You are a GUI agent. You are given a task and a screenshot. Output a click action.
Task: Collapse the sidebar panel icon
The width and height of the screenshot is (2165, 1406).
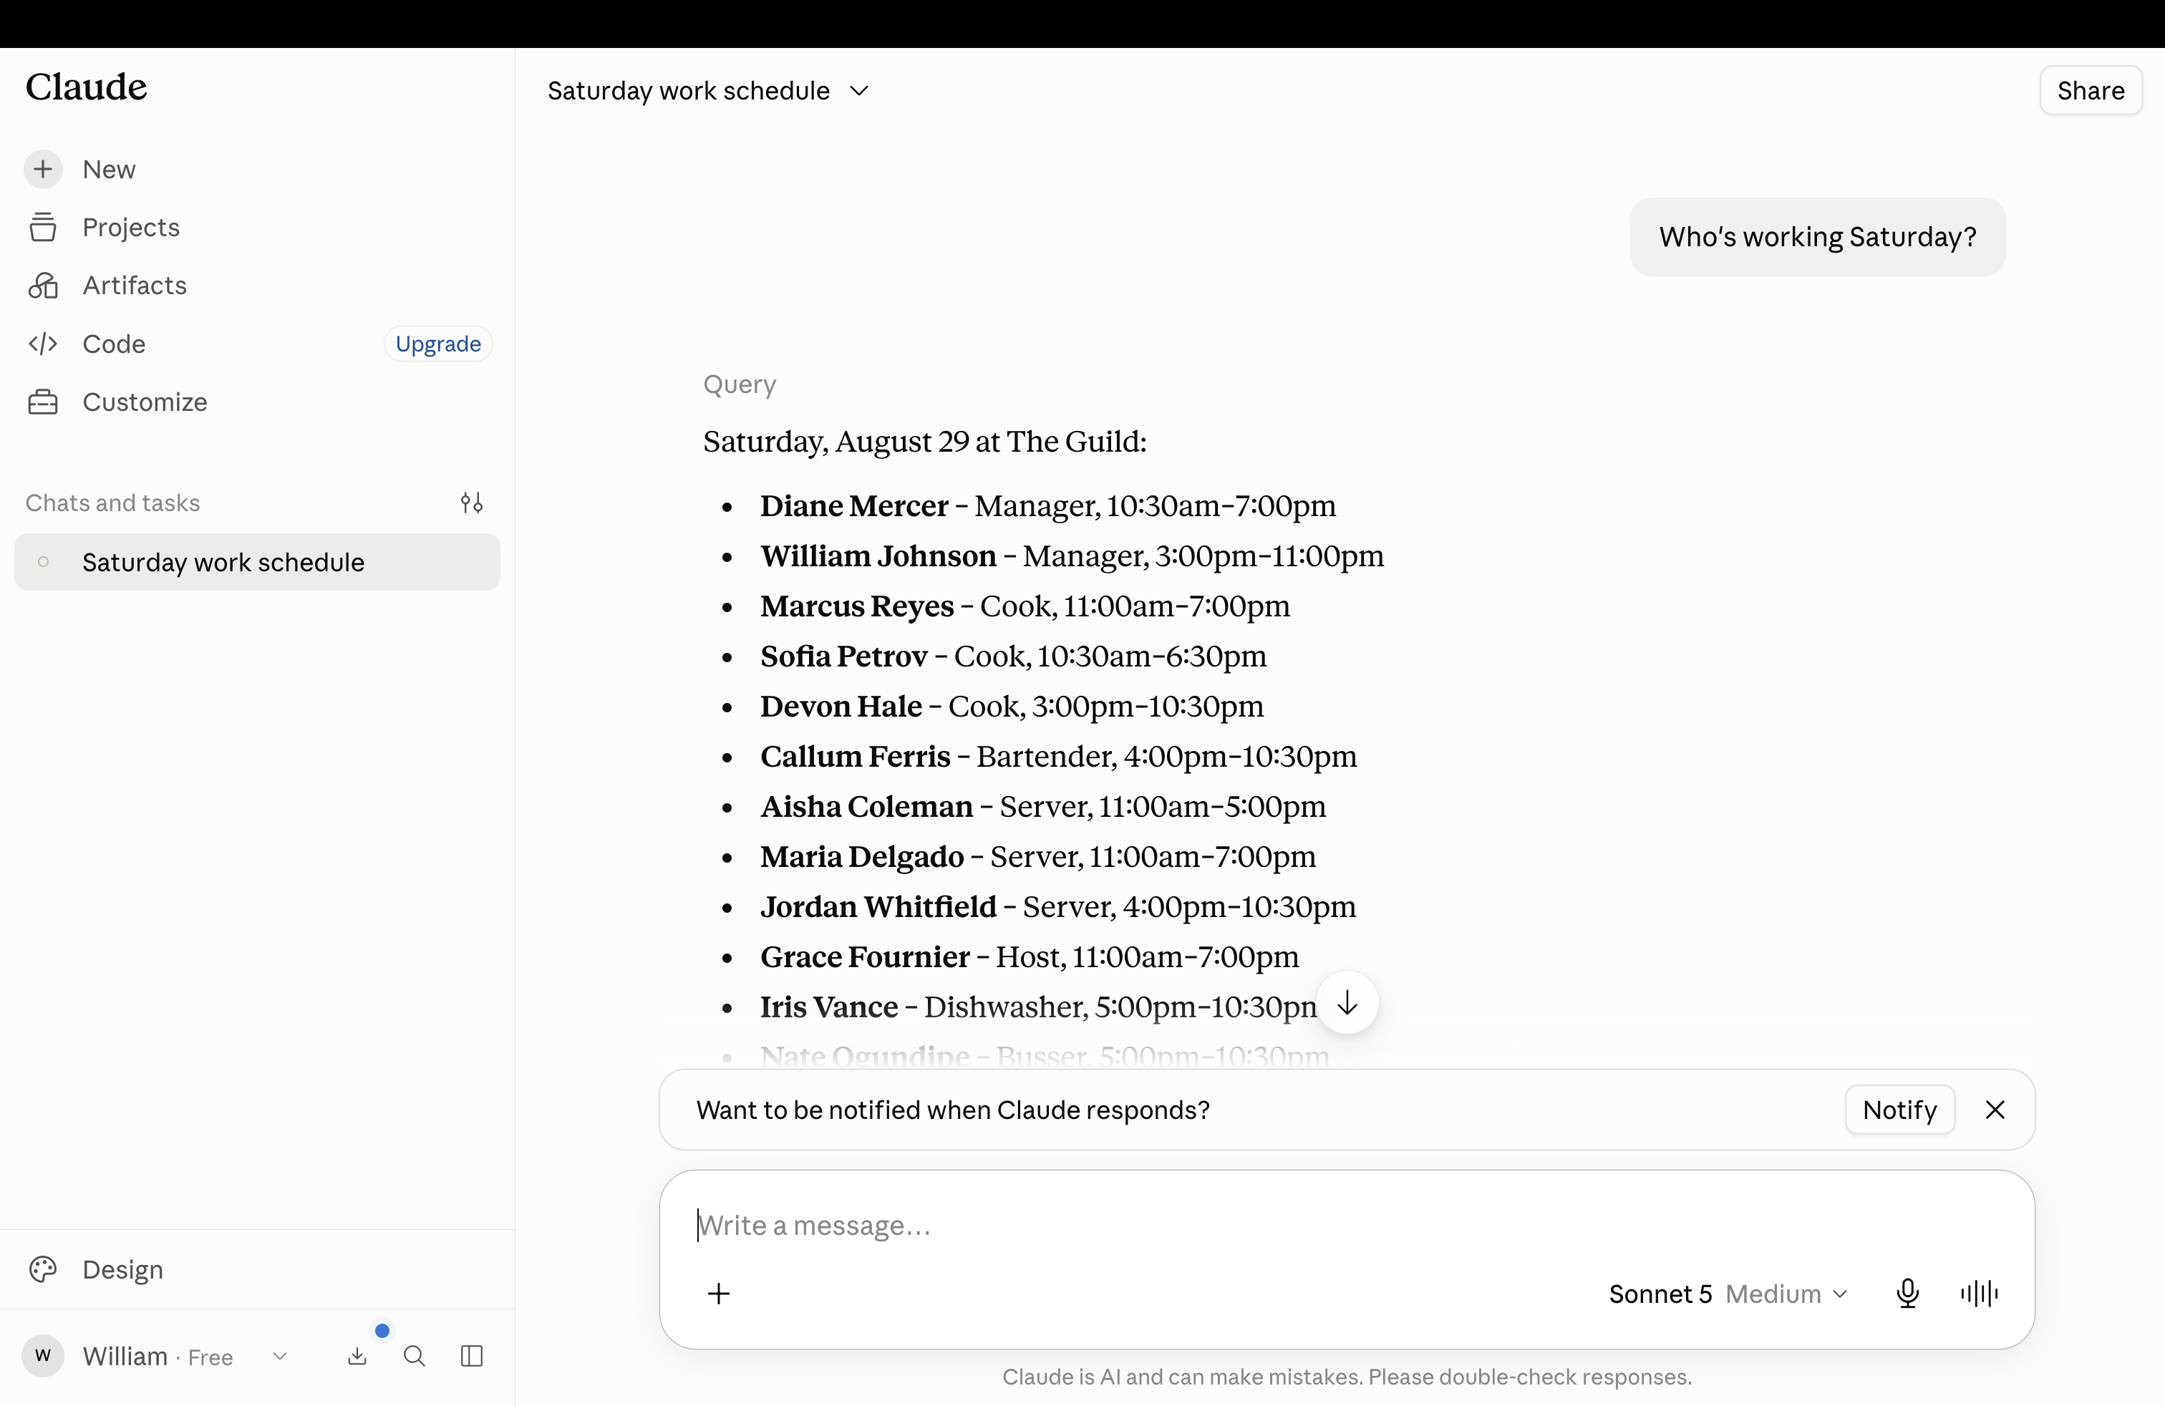tap(472, 1357)
